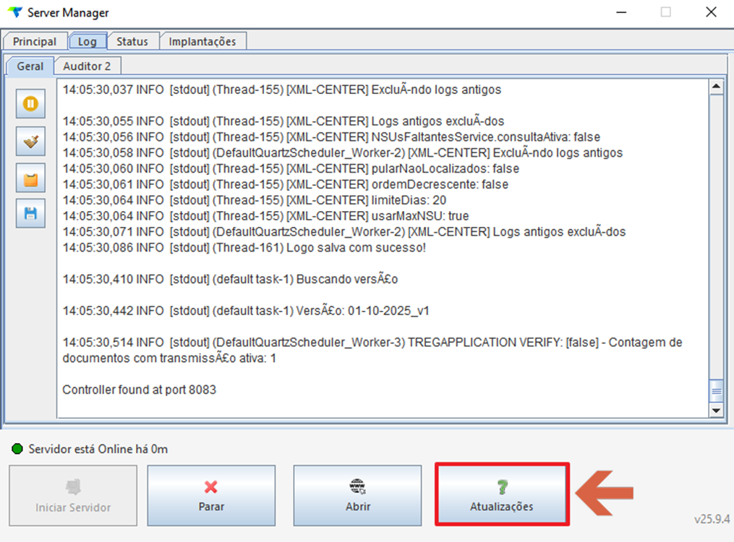Click the 'NSUsFaltantesService.consultaAtiva: false' log line

pos(331,137)
